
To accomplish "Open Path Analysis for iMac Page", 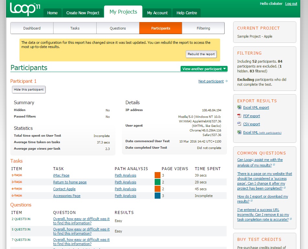I will (125, 175).
